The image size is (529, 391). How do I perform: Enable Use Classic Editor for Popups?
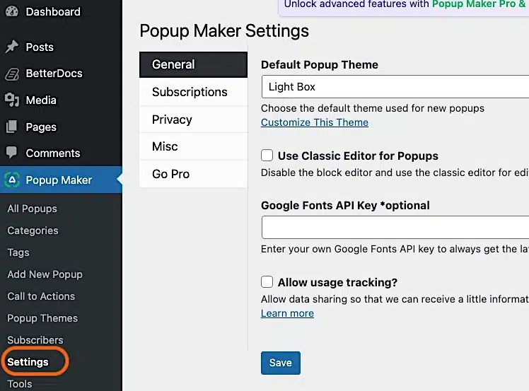[x=267, y=156]
